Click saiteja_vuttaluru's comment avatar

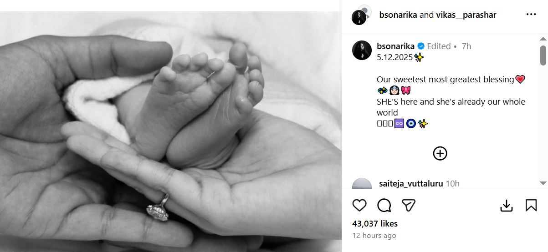click(x=362, y=184)
